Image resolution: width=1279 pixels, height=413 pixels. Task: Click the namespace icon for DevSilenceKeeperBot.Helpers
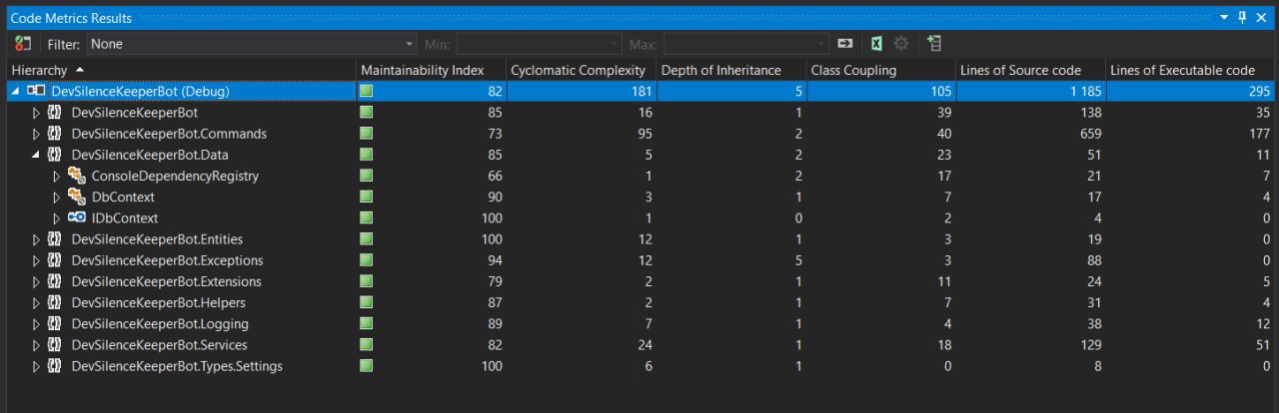tap(55, 302)
